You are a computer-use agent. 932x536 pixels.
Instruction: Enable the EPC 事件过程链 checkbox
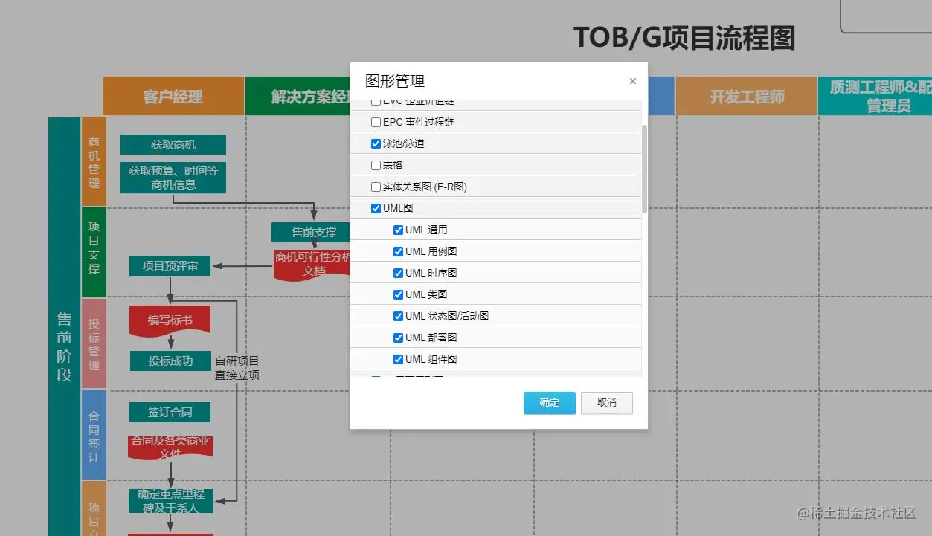click(376, 122)
